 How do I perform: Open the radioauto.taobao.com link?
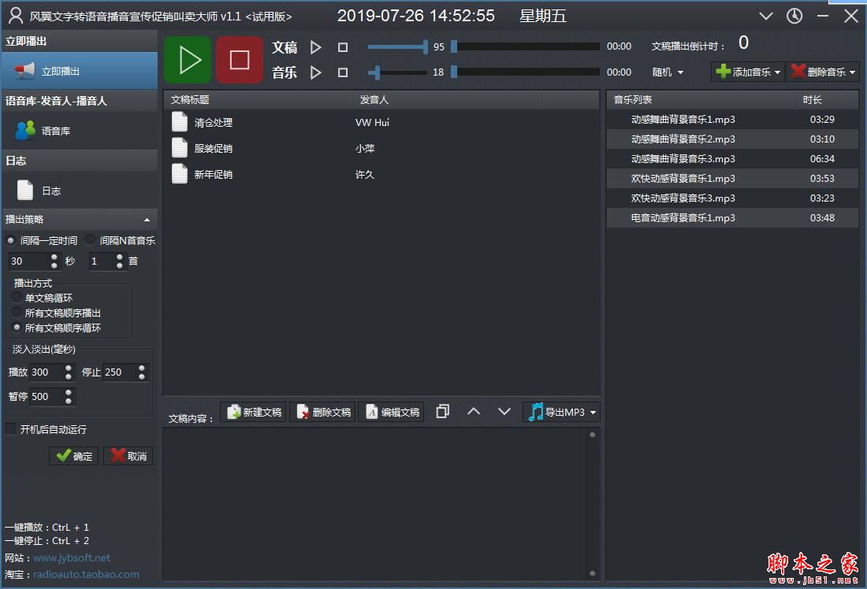86,574
